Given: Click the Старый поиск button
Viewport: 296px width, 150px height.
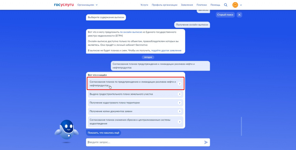Looking at the screenshot, I should (x=225, y=15).
